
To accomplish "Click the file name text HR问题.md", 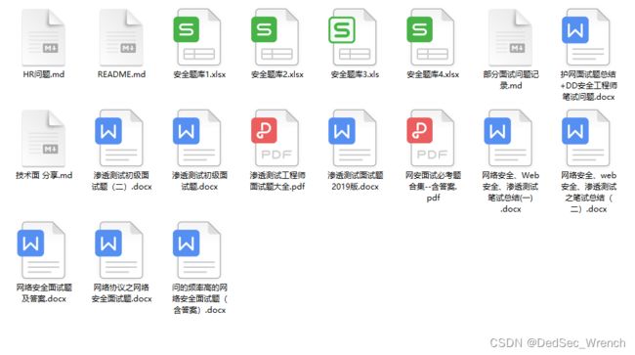I will (44, 74).
